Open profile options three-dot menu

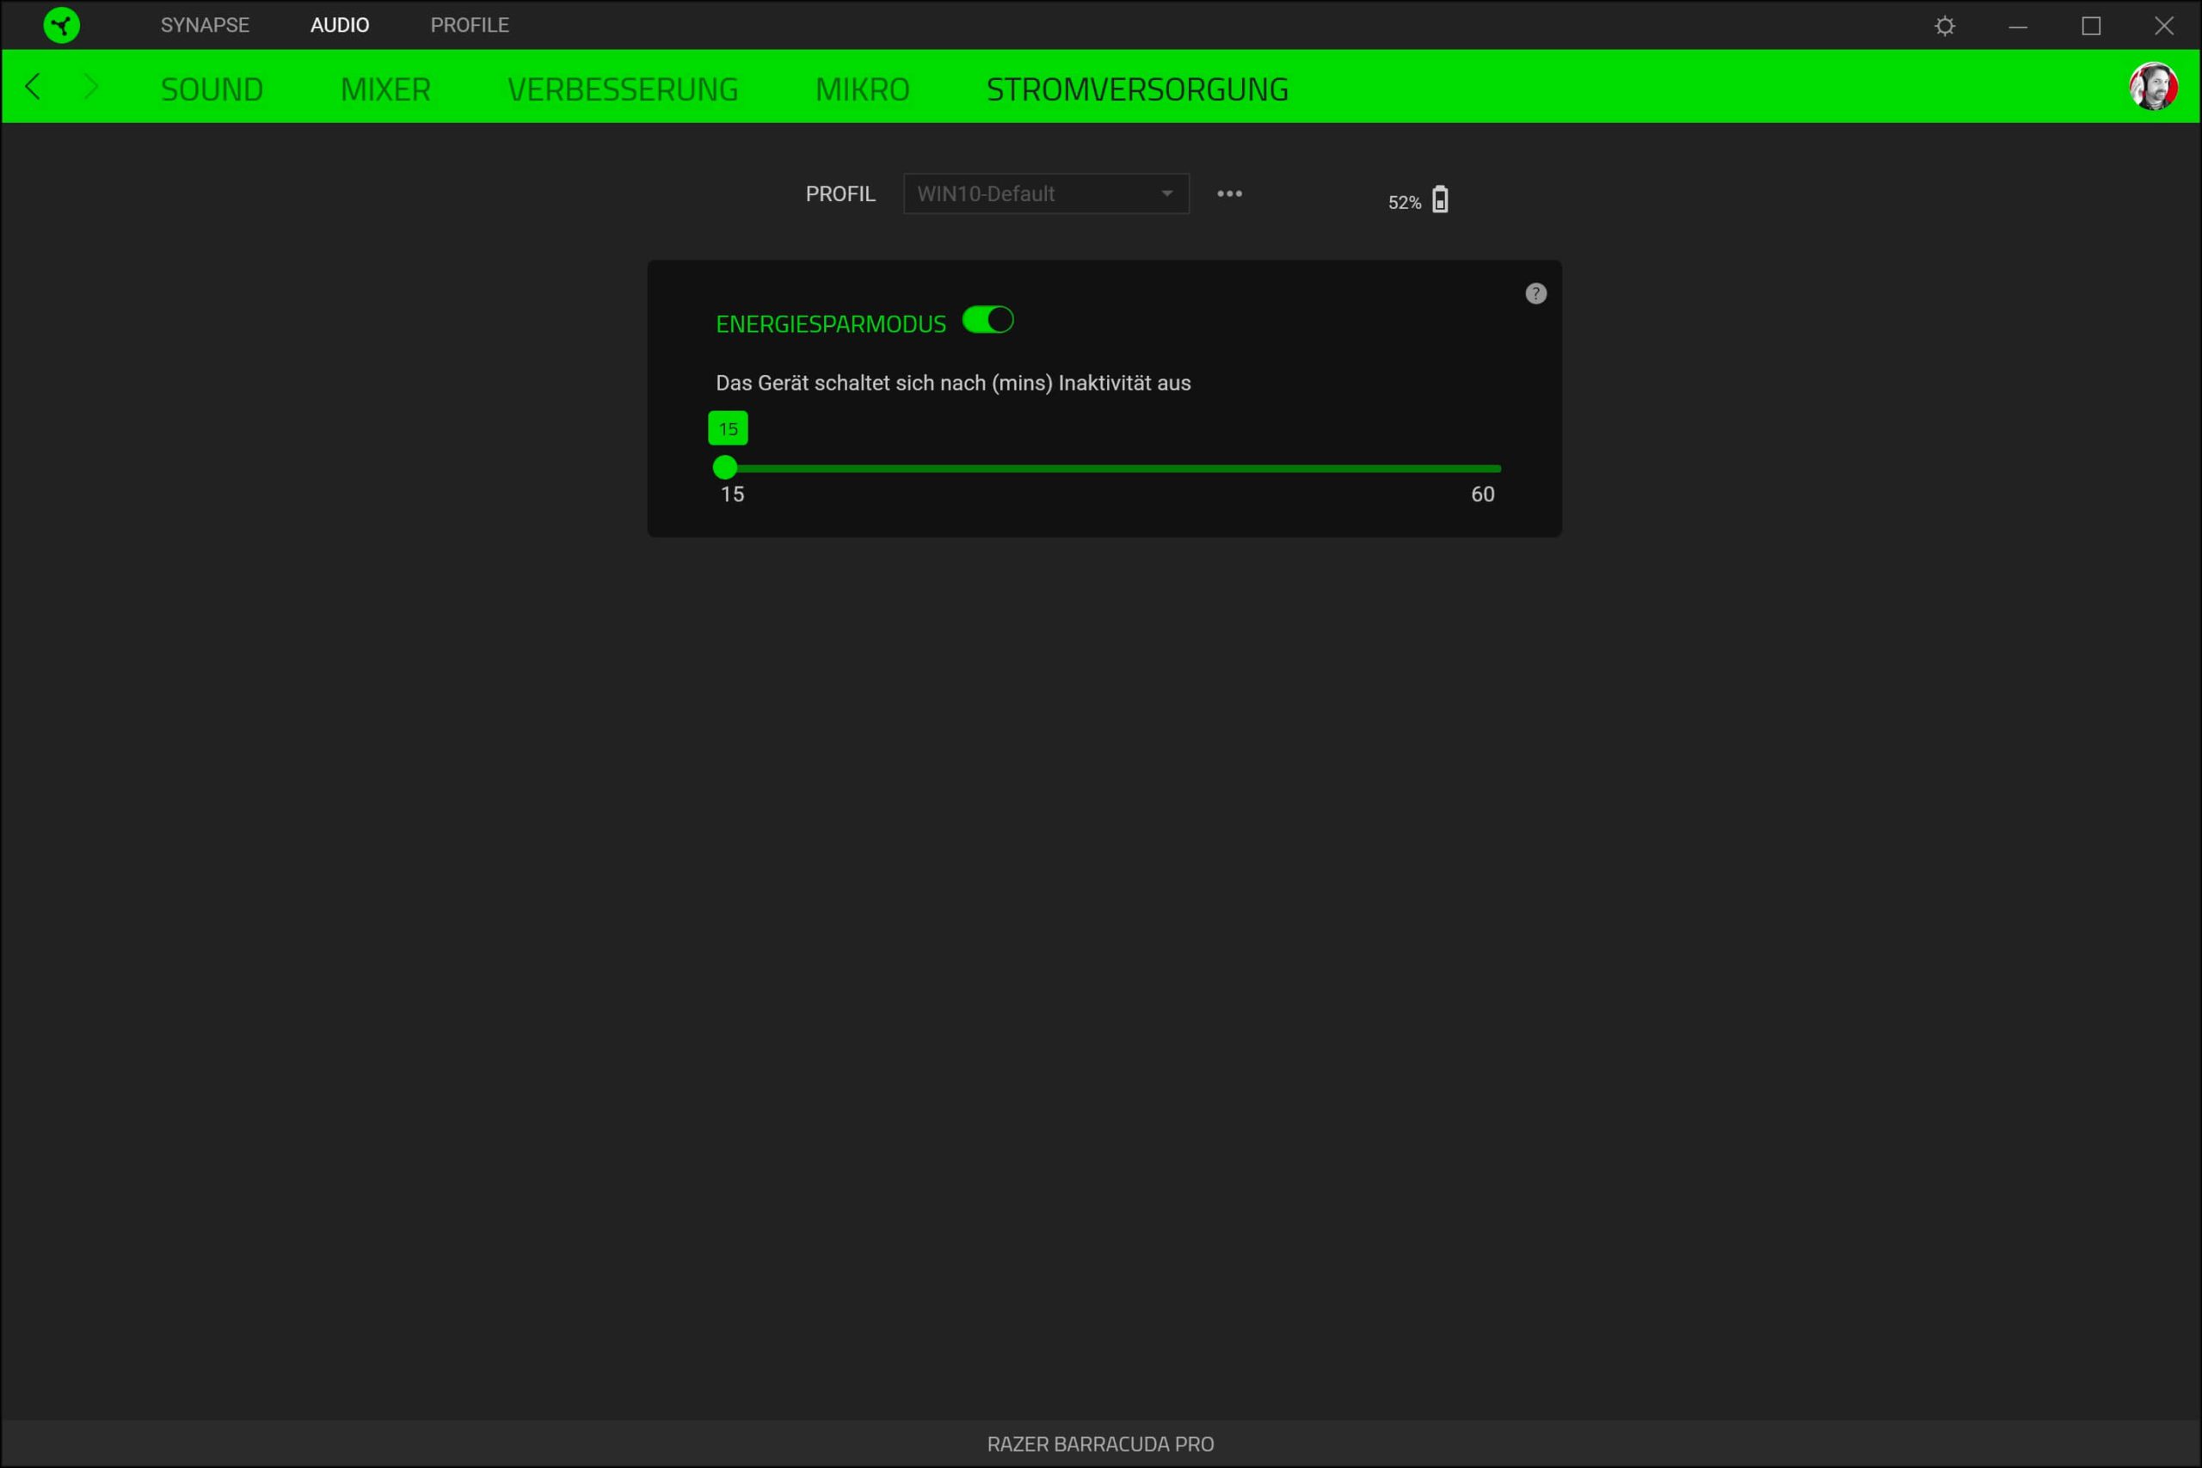pyautogui.click(x=1229, y=193)
